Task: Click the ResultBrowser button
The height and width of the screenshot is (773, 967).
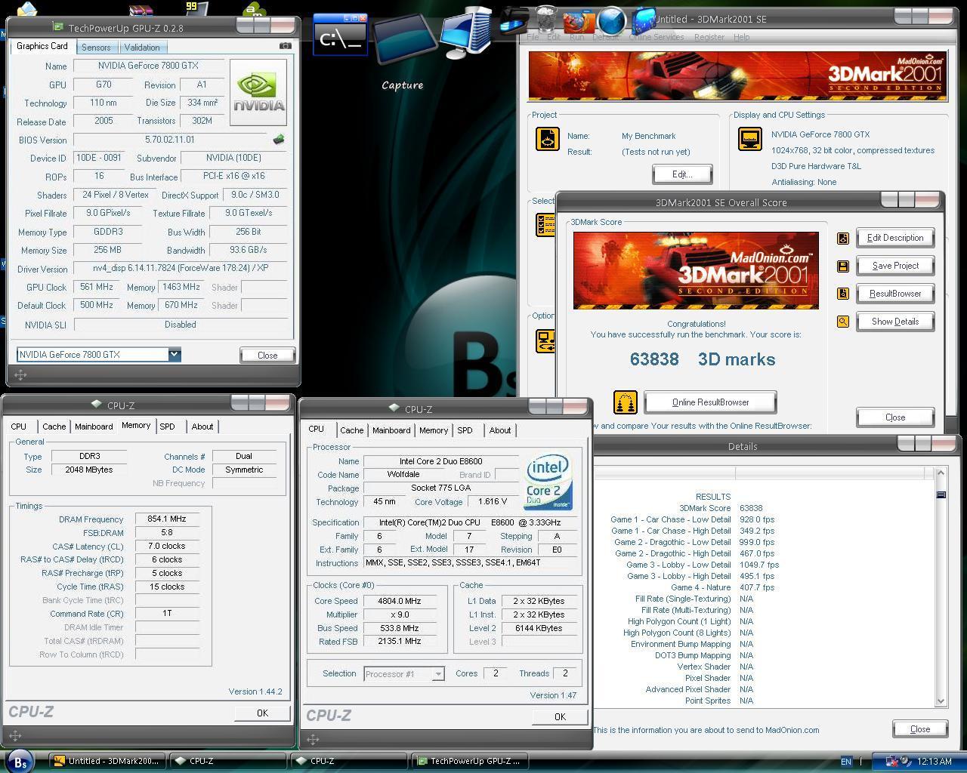Action: (x=895, y=294)
